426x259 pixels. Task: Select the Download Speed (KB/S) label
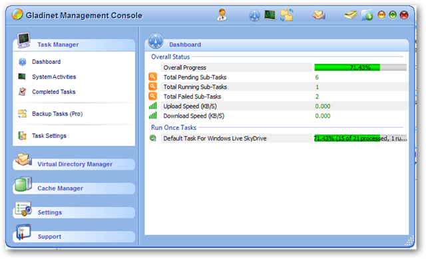pyautogui.click(x=194, y=116)
